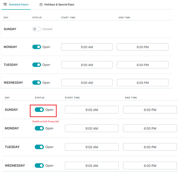
Task: Edit Wednesday's start time in the upper schedule
Action: coord(87,83)
